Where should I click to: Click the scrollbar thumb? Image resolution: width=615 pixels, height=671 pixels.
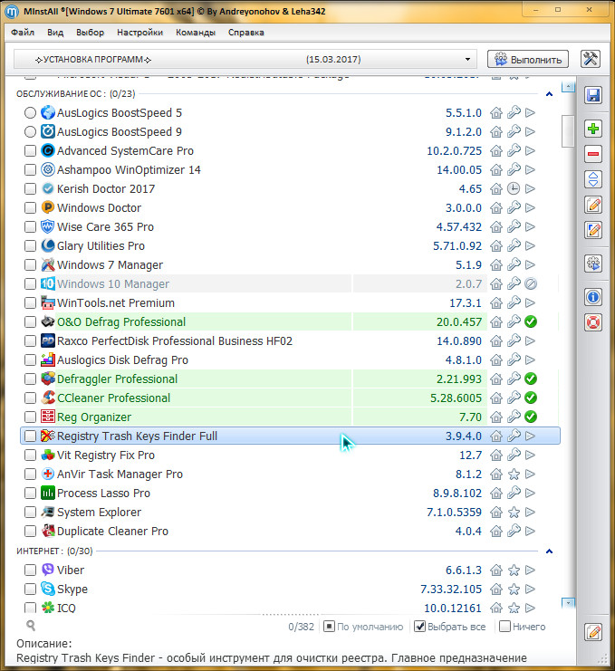[x=568, y=131]
